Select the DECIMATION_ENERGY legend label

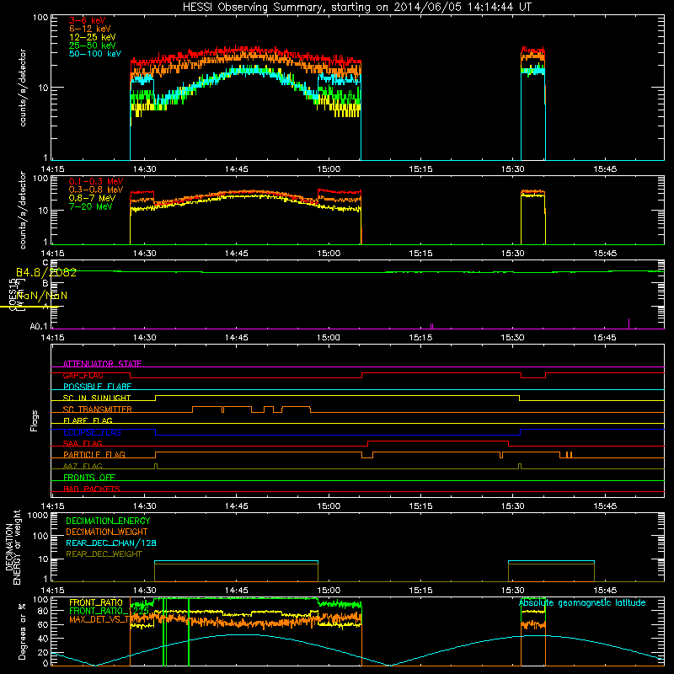point(108,521)
